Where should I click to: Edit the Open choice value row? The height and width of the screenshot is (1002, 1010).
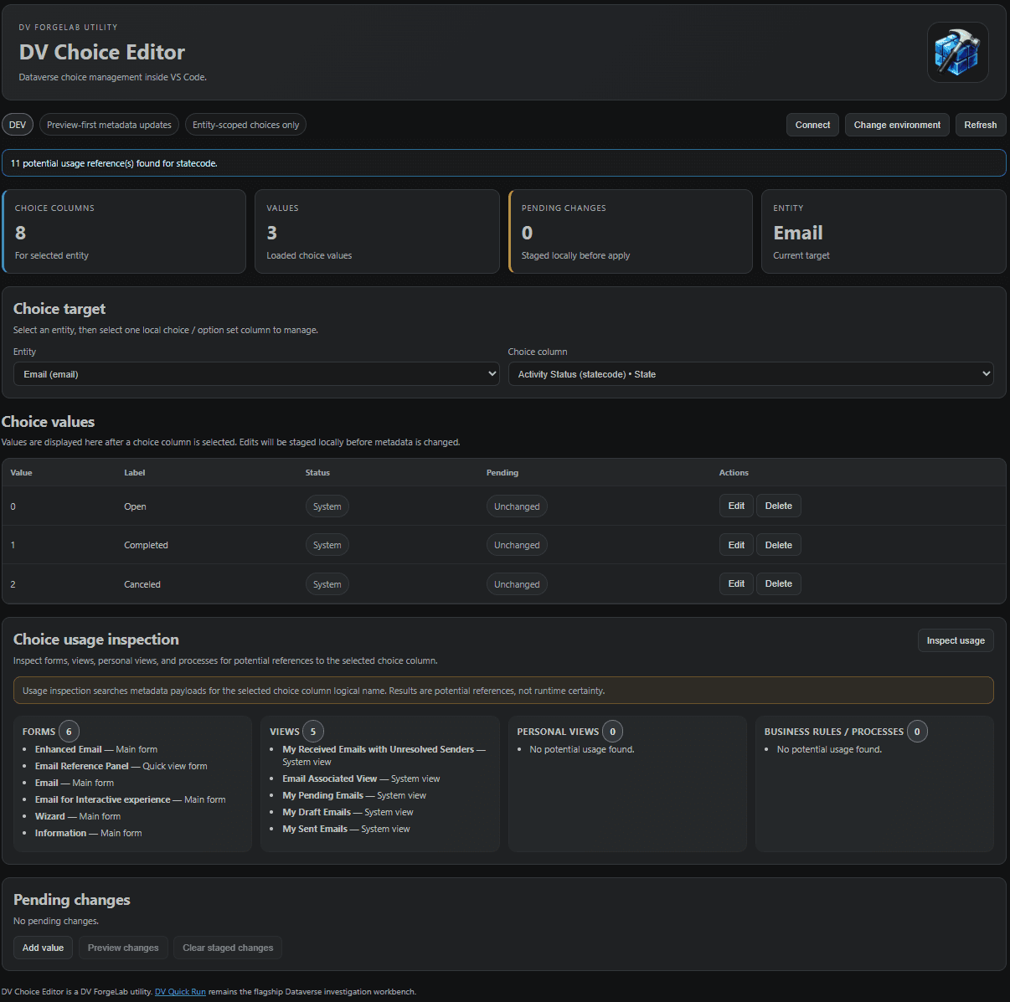pos(736,506)
